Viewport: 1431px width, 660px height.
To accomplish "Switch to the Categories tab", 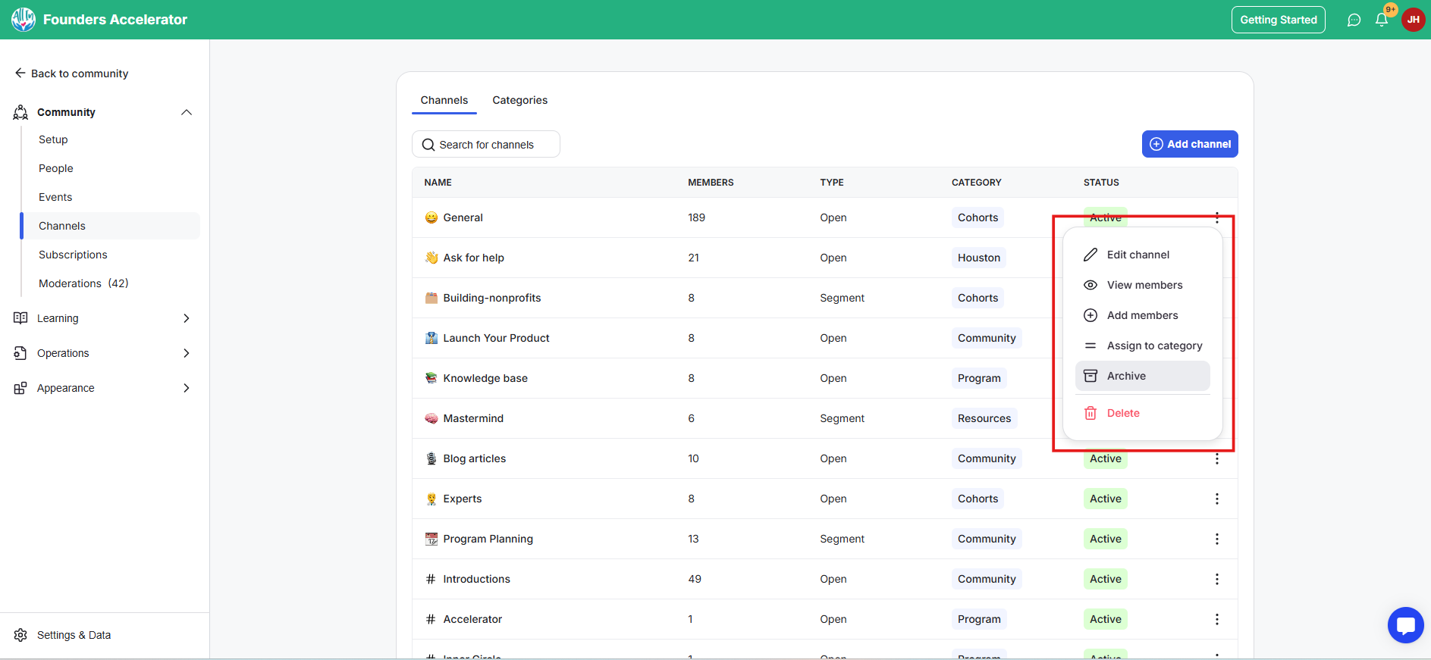I will 519,100.
